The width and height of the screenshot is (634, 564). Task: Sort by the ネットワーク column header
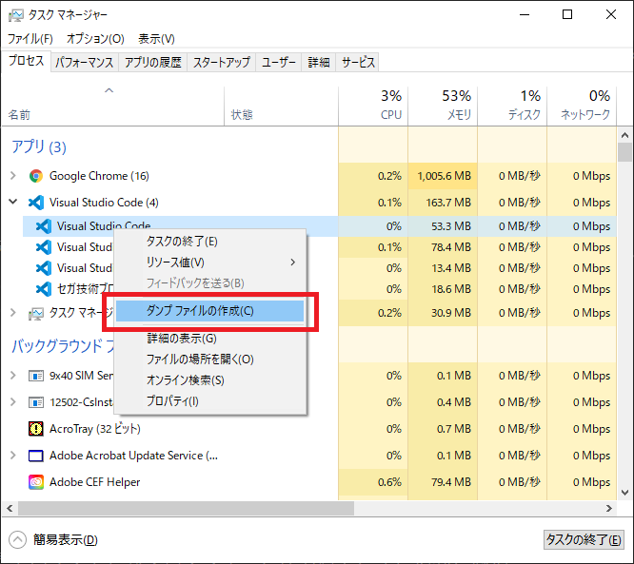click(582, 106)
